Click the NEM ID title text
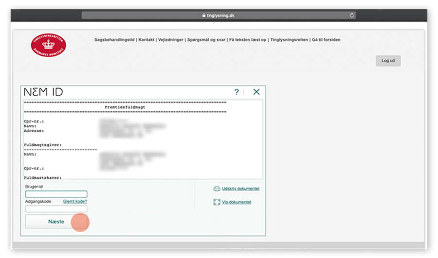The width and height of the screenshot is (438, 258). pos(43,92)
